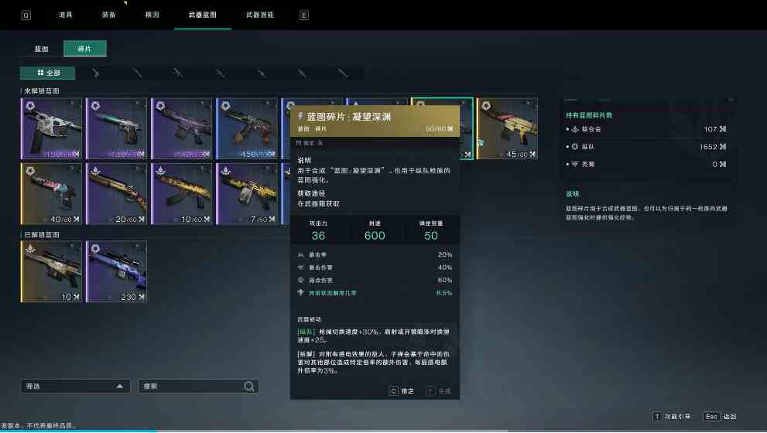This screenshot has height=433, width=767.
Task: Click fragment icon beside 45/60 count
Action: (x=532, y=154)
